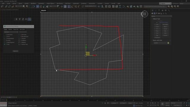Screen dimensions: 190x107
Task: Open Select by Name dialog icon
Action: [x=27, y=6]
